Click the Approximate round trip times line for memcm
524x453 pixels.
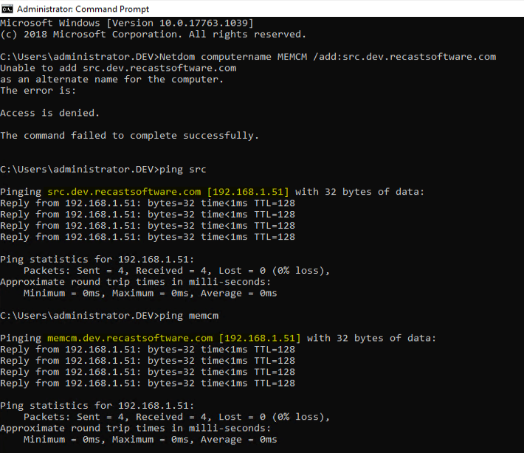(135, 428)
